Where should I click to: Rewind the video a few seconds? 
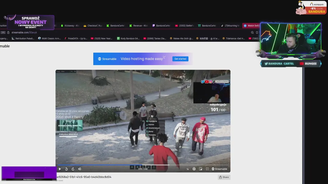pyautogui.click(x=66, y=169)
